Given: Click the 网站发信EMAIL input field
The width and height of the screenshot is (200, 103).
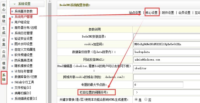Looking at the screenshot, I should pyautogui.click(x=167, y=60).
